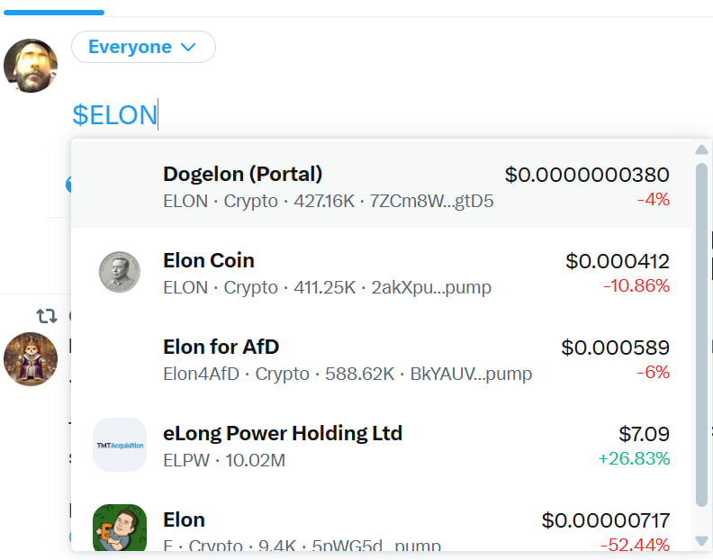Click the +26.83% change for ELPW
The image size is (713, 560).
[x=634, y=458]
